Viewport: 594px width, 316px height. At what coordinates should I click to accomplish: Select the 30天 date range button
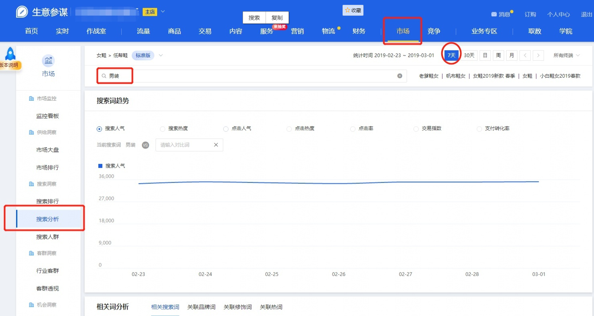point(469,56)
